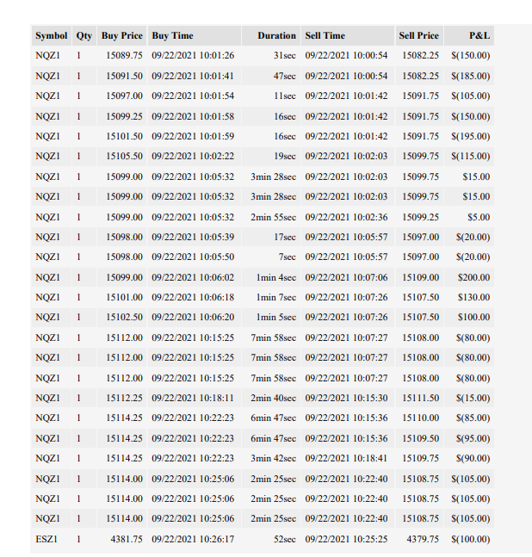Sort by Buy Price column header
The image size is (532, 557).
pyautogui.click(x=122, y=35)
